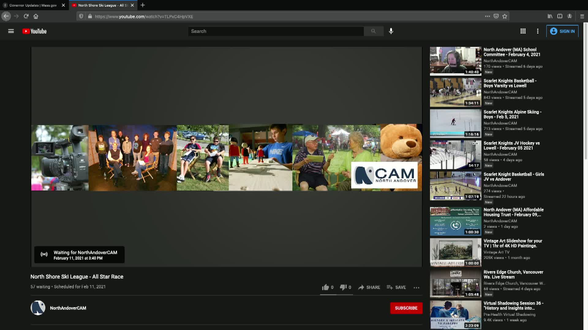Save the video to a playlist
The width and height of the screenshot is (588, 330).
pos(396,287)
